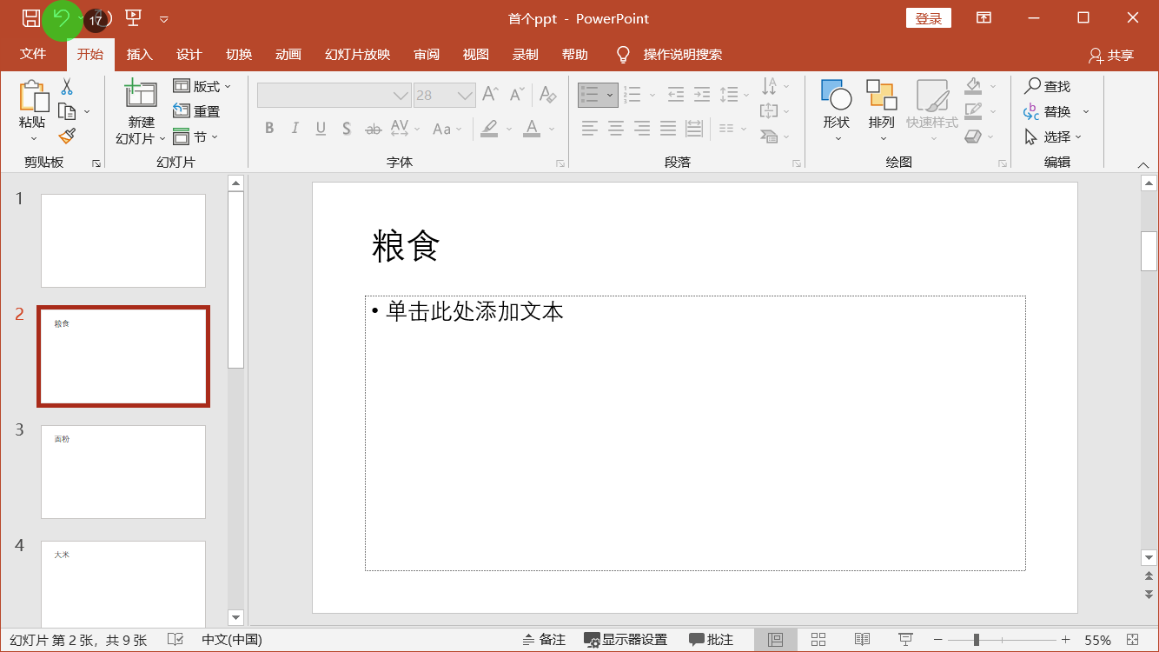Toggle strikethrough formatting
The height and width of the screenshot is (652, 1159).
pyautogui.click(x=374, y=129)
